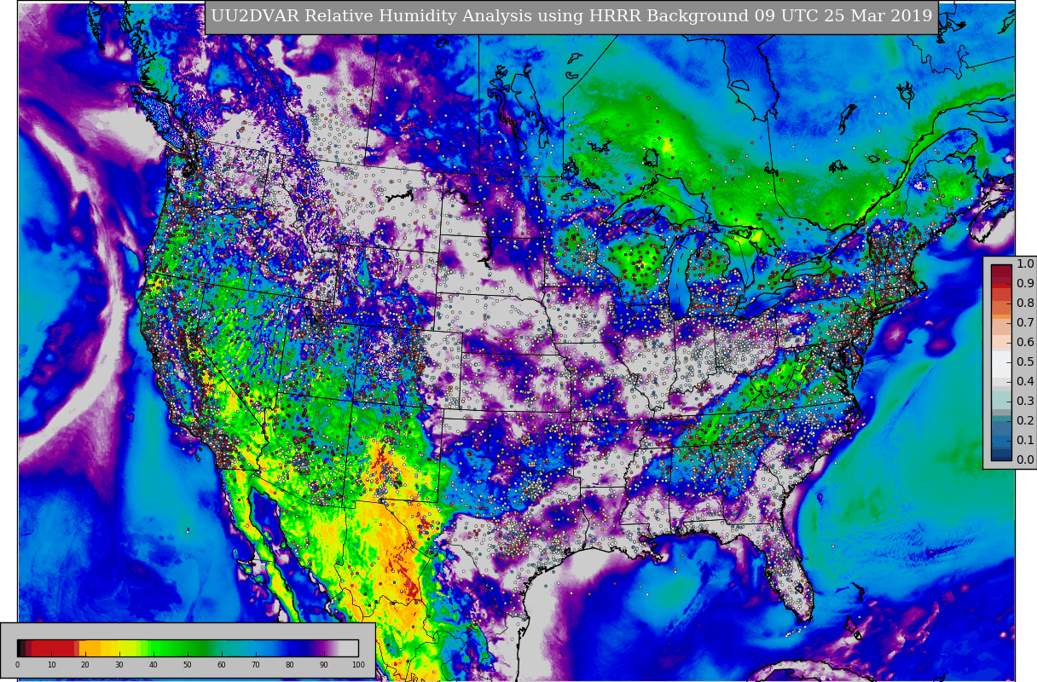The image size is (1037, 682).
Task: Click the 0.6 label on the vertical colorbar
Action: tap(1025, 343)
